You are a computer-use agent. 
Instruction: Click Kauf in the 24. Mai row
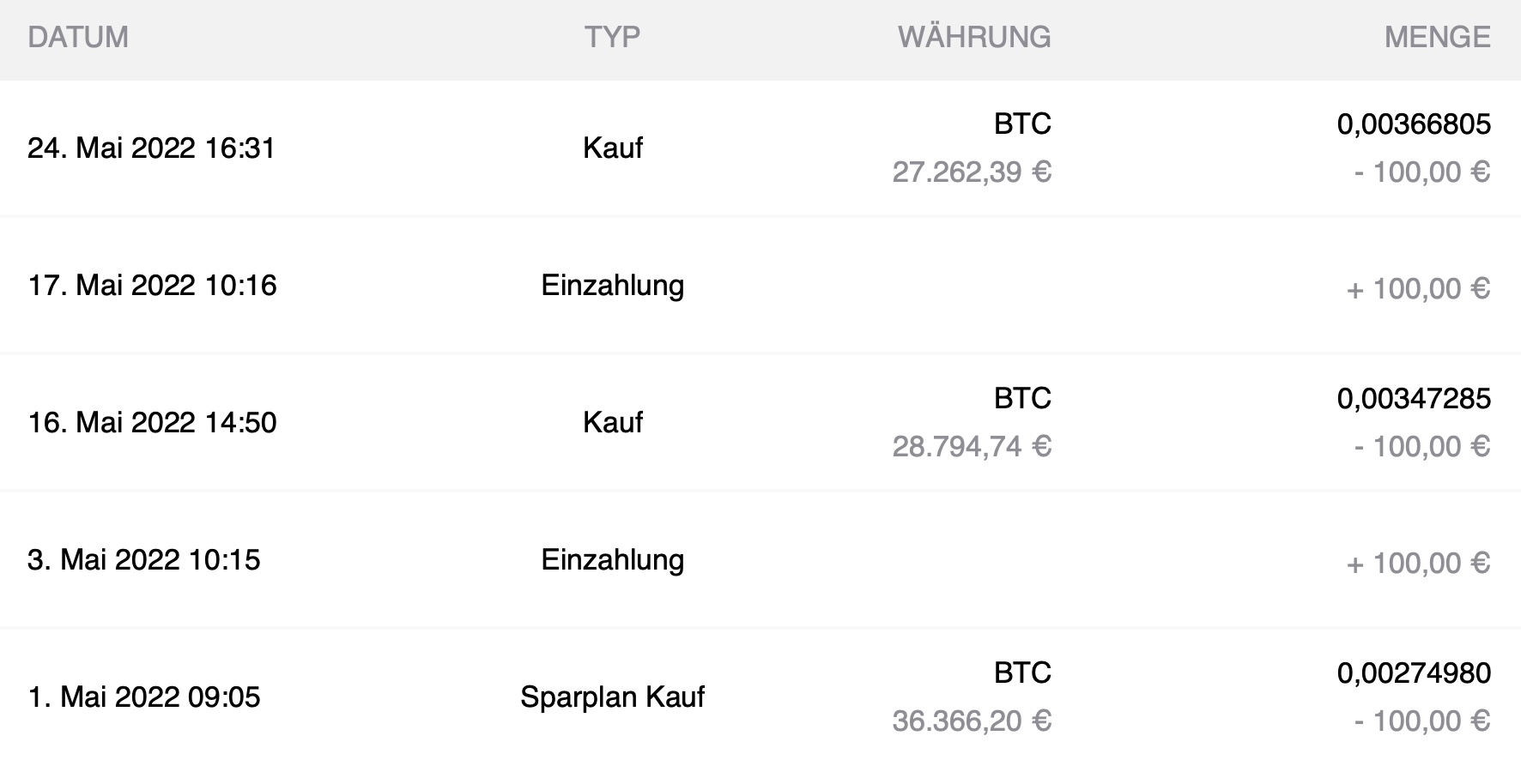(x=612, y=148)
